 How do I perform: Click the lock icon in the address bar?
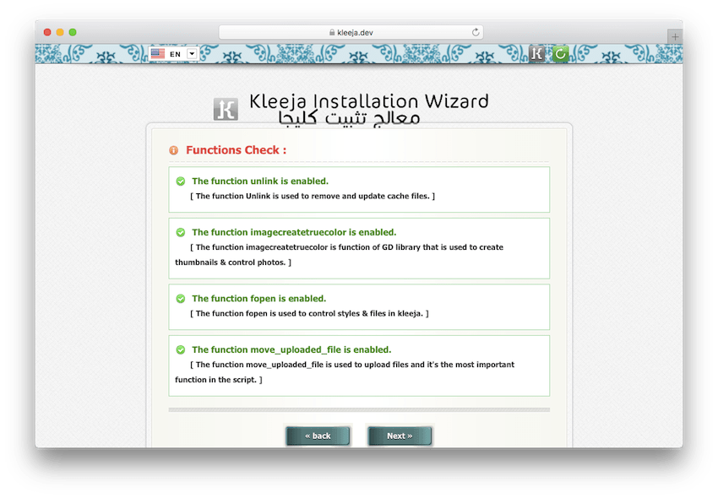tap(332, 33)
